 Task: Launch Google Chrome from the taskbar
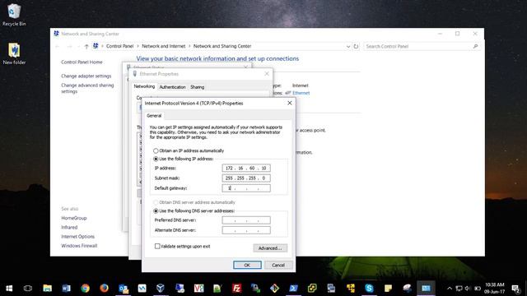click(85, 289)
